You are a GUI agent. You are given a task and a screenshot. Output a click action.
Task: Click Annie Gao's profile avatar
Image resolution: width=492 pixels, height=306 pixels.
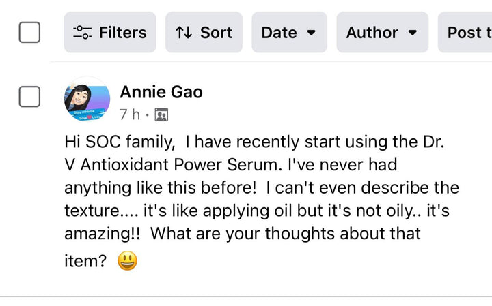click(x=87, y=100)
